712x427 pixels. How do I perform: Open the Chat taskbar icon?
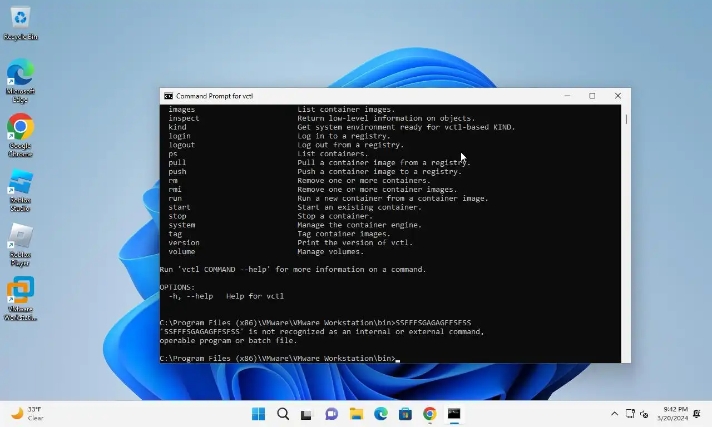332,414
